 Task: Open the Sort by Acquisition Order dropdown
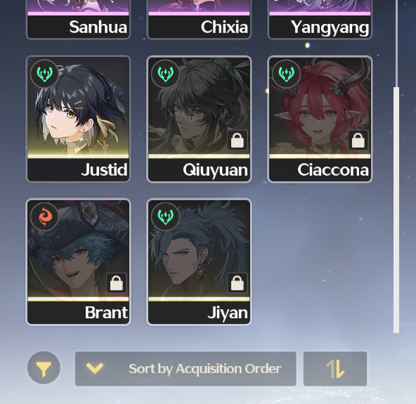[186, 369]
